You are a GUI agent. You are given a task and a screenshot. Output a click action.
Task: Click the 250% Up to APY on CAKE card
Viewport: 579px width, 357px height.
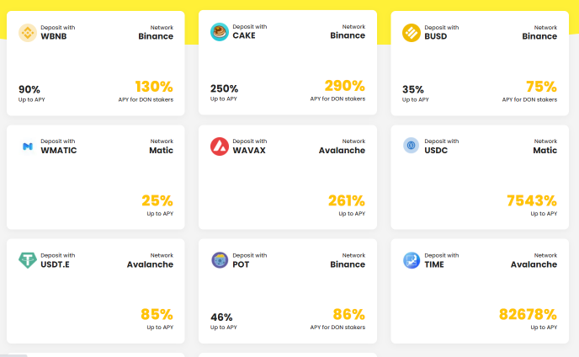click(x=224, y=88)
